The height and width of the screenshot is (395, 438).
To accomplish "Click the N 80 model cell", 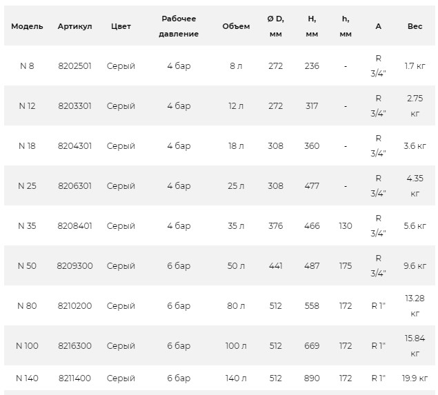I will [27, 306].
